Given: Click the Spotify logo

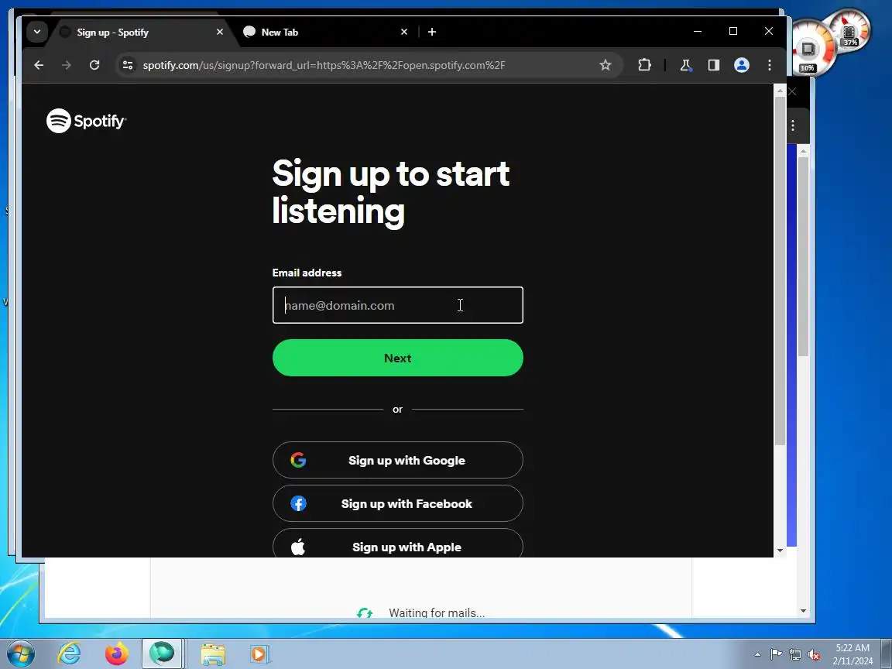Looking at the screenshot, I should [x=87, y=121].
